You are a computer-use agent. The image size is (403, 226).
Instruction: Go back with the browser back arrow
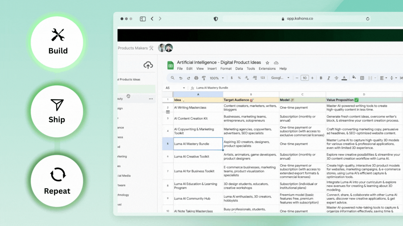152,19
